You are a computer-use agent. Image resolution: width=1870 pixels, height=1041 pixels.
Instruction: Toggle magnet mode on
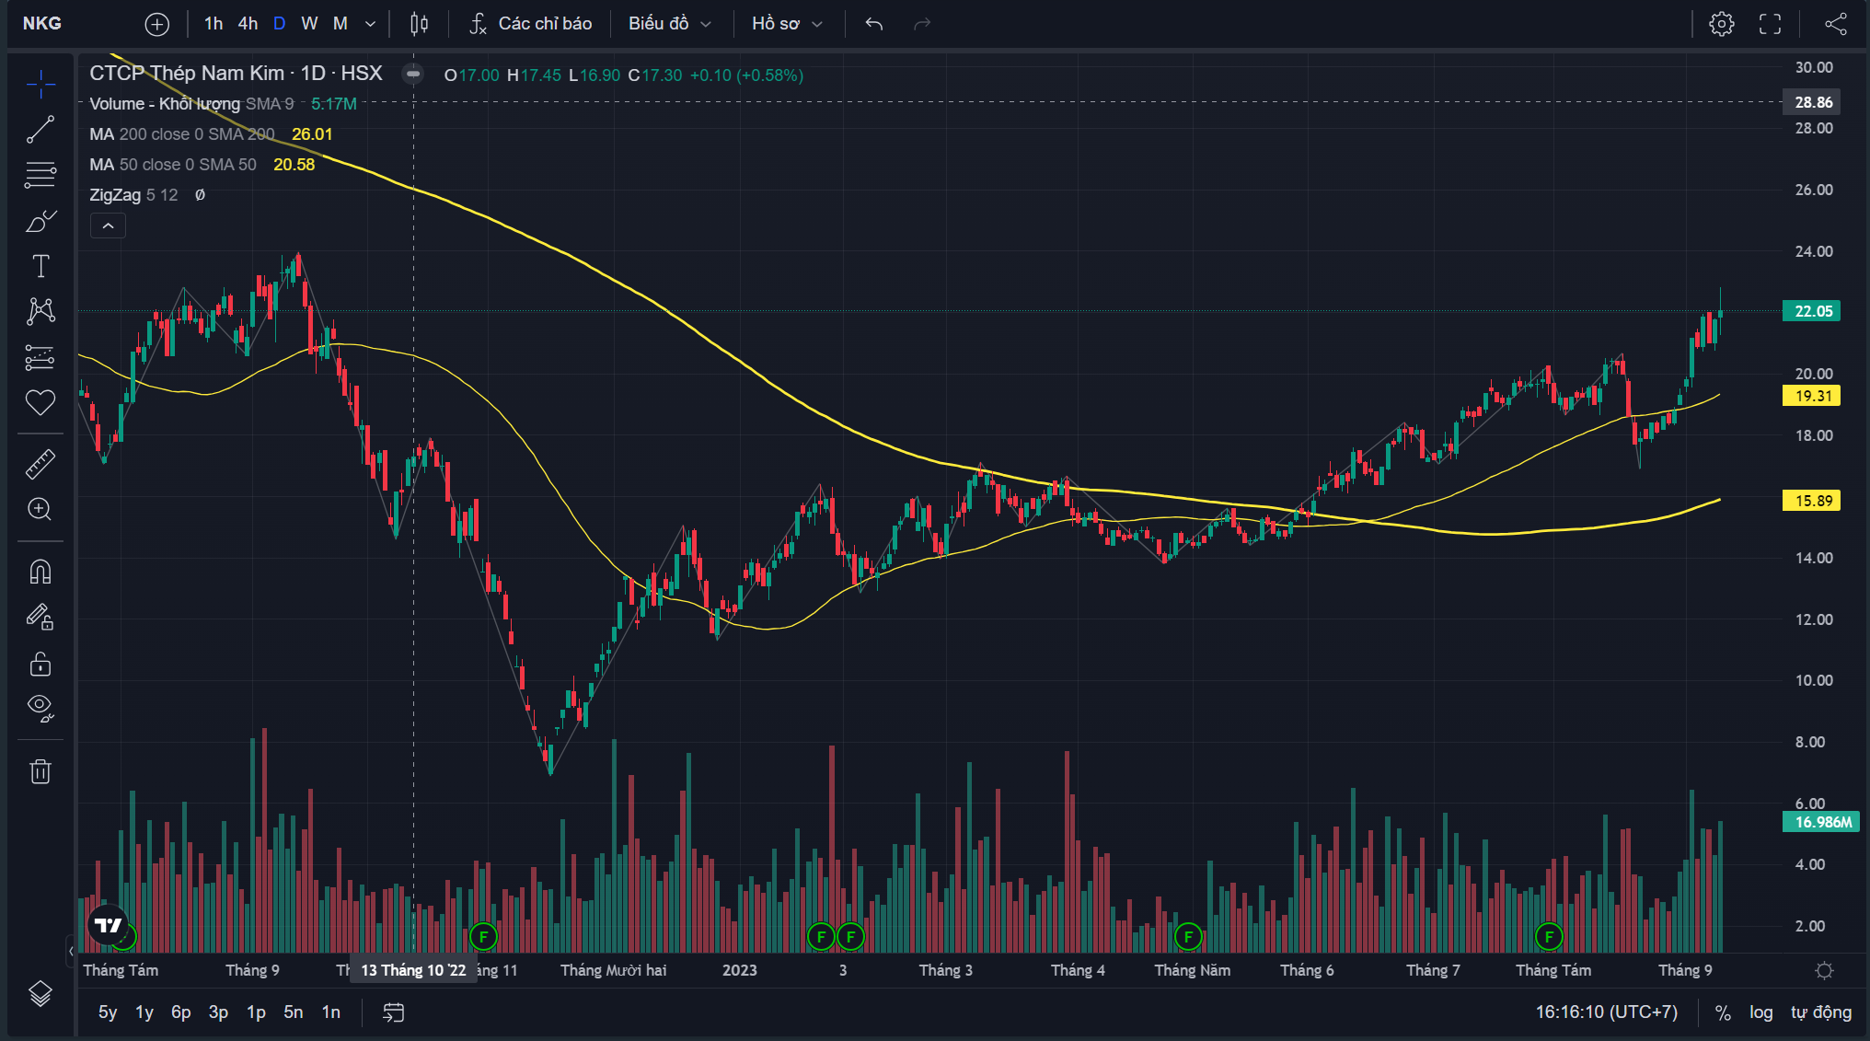40,572
